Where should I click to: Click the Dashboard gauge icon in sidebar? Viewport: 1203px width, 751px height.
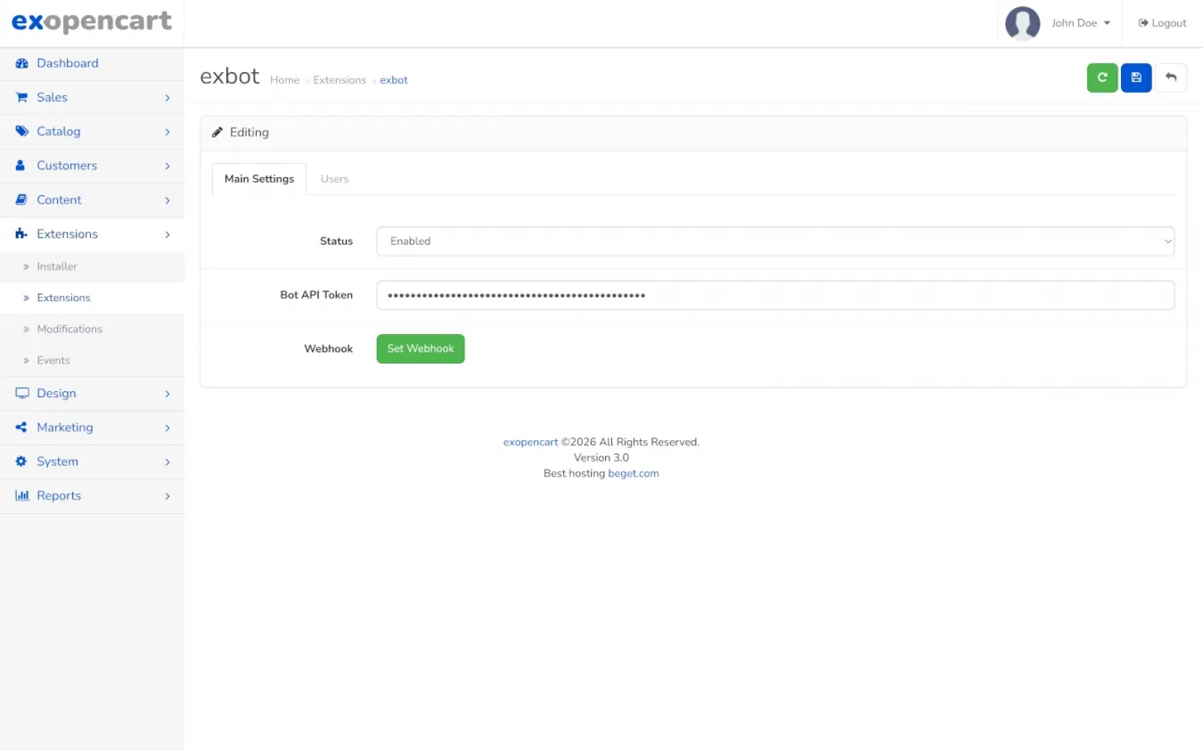pyautogui.click(x=22, y=63)
